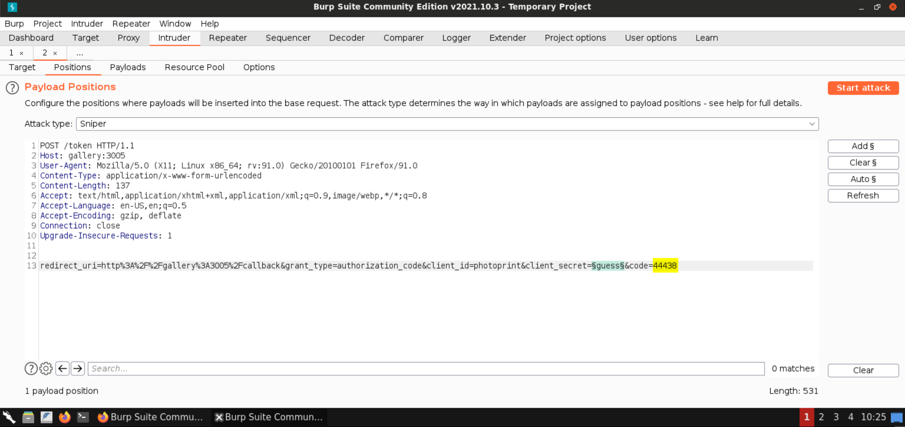Click the search help icon beside gear
Image resolution: width=905 pixels, height=427 pixels.
[31, 369]
